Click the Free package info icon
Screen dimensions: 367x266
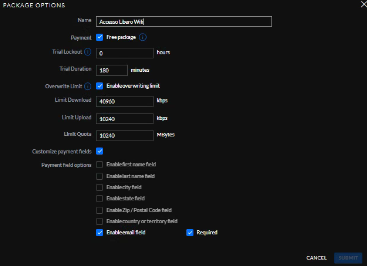[x=143, y=37]
